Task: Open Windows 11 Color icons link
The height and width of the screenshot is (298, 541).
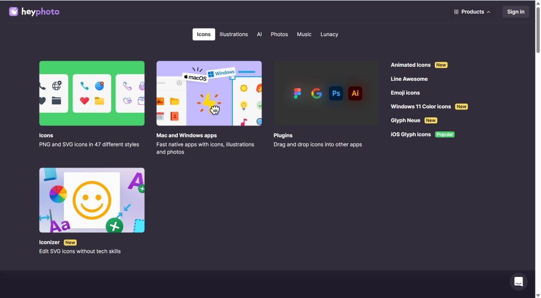Action: coord(421,106)
